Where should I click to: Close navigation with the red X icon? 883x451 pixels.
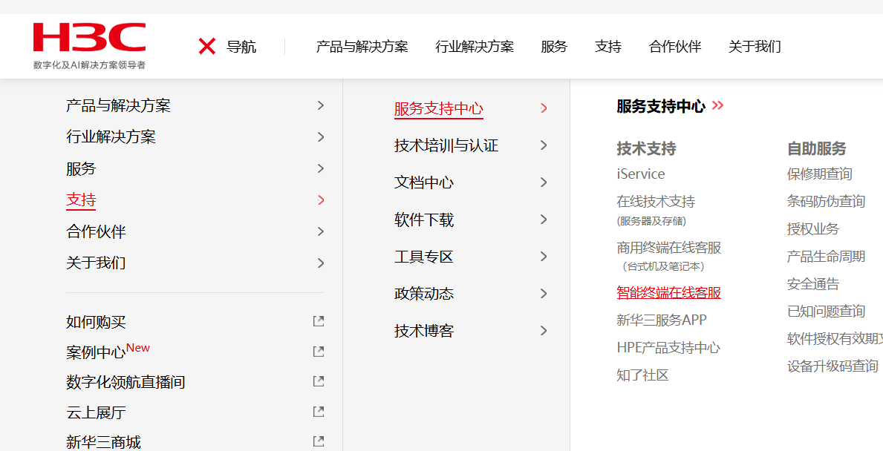click(206, 47)
